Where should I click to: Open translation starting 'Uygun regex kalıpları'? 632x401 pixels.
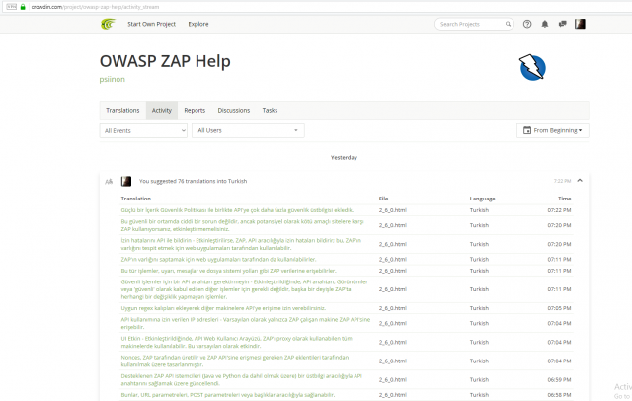pos(223,308)
